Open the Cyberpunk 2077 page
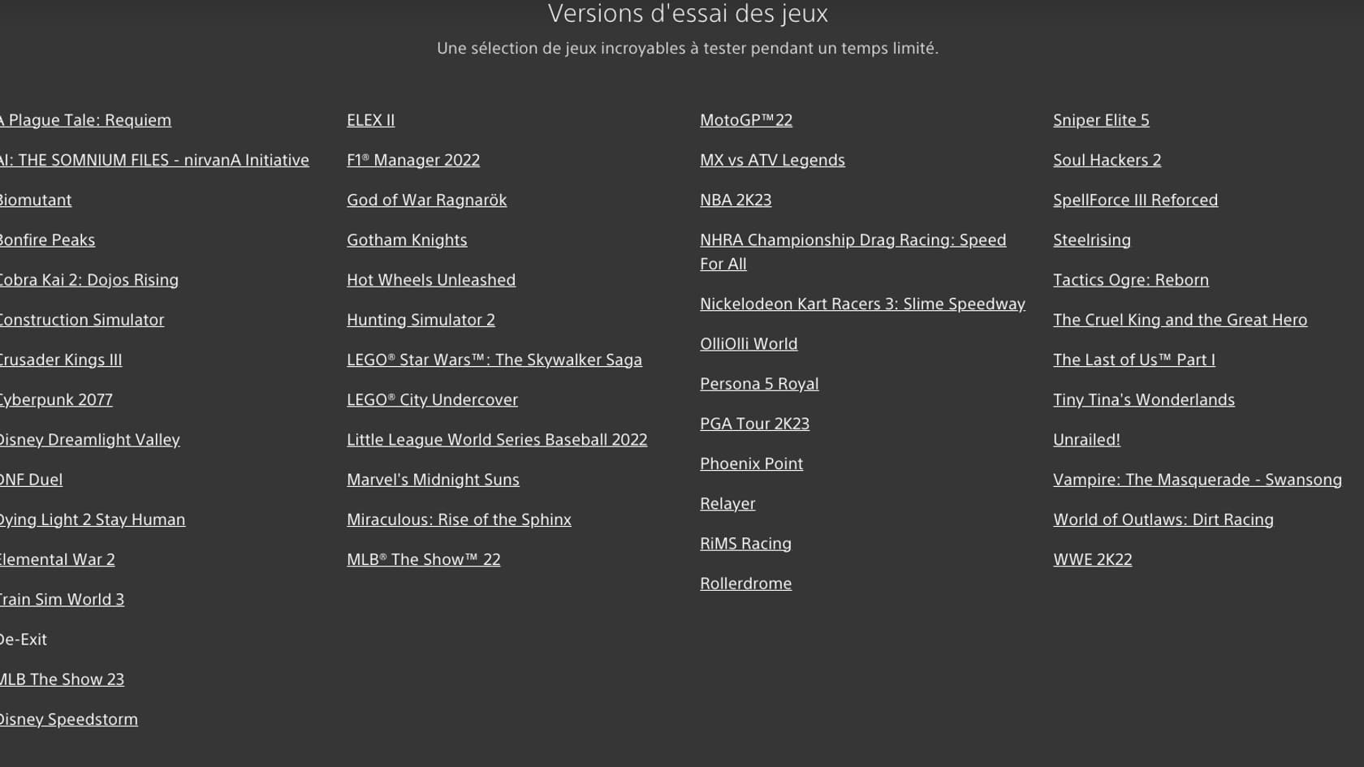 click(x=56, y=399)
